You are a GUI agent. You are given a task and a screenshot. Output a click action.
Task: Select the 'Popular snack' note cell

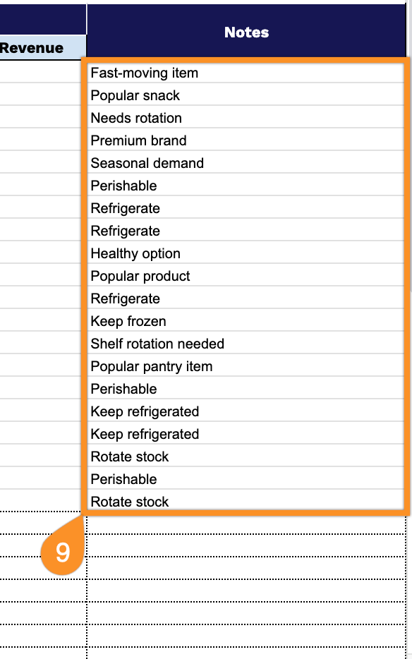(246, 95)
